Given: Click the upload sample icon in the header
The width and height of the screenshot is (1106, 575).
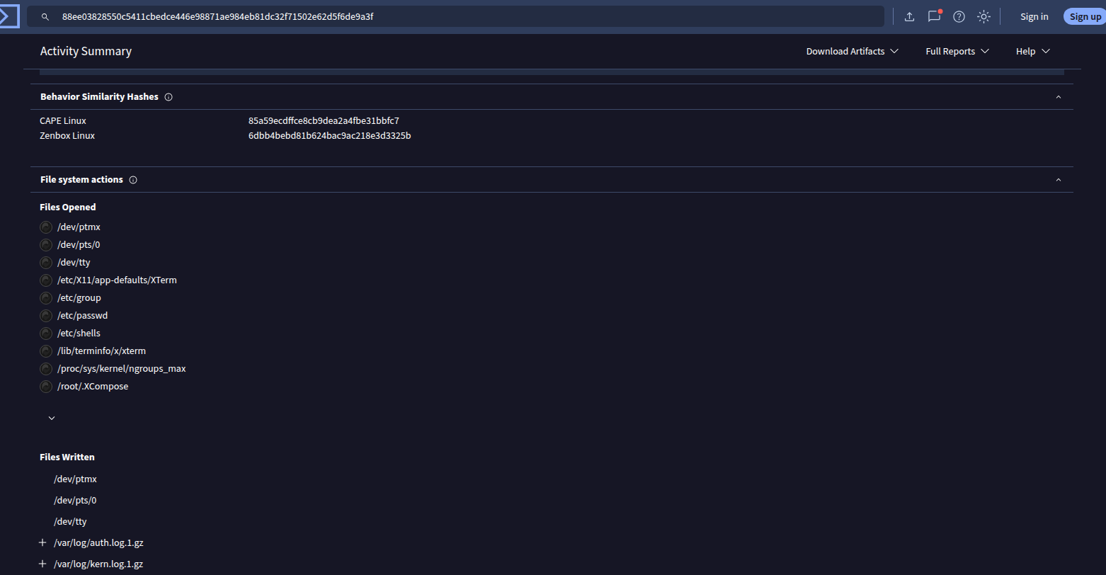Looking at the screenshot, I should (x=909, y=16).
